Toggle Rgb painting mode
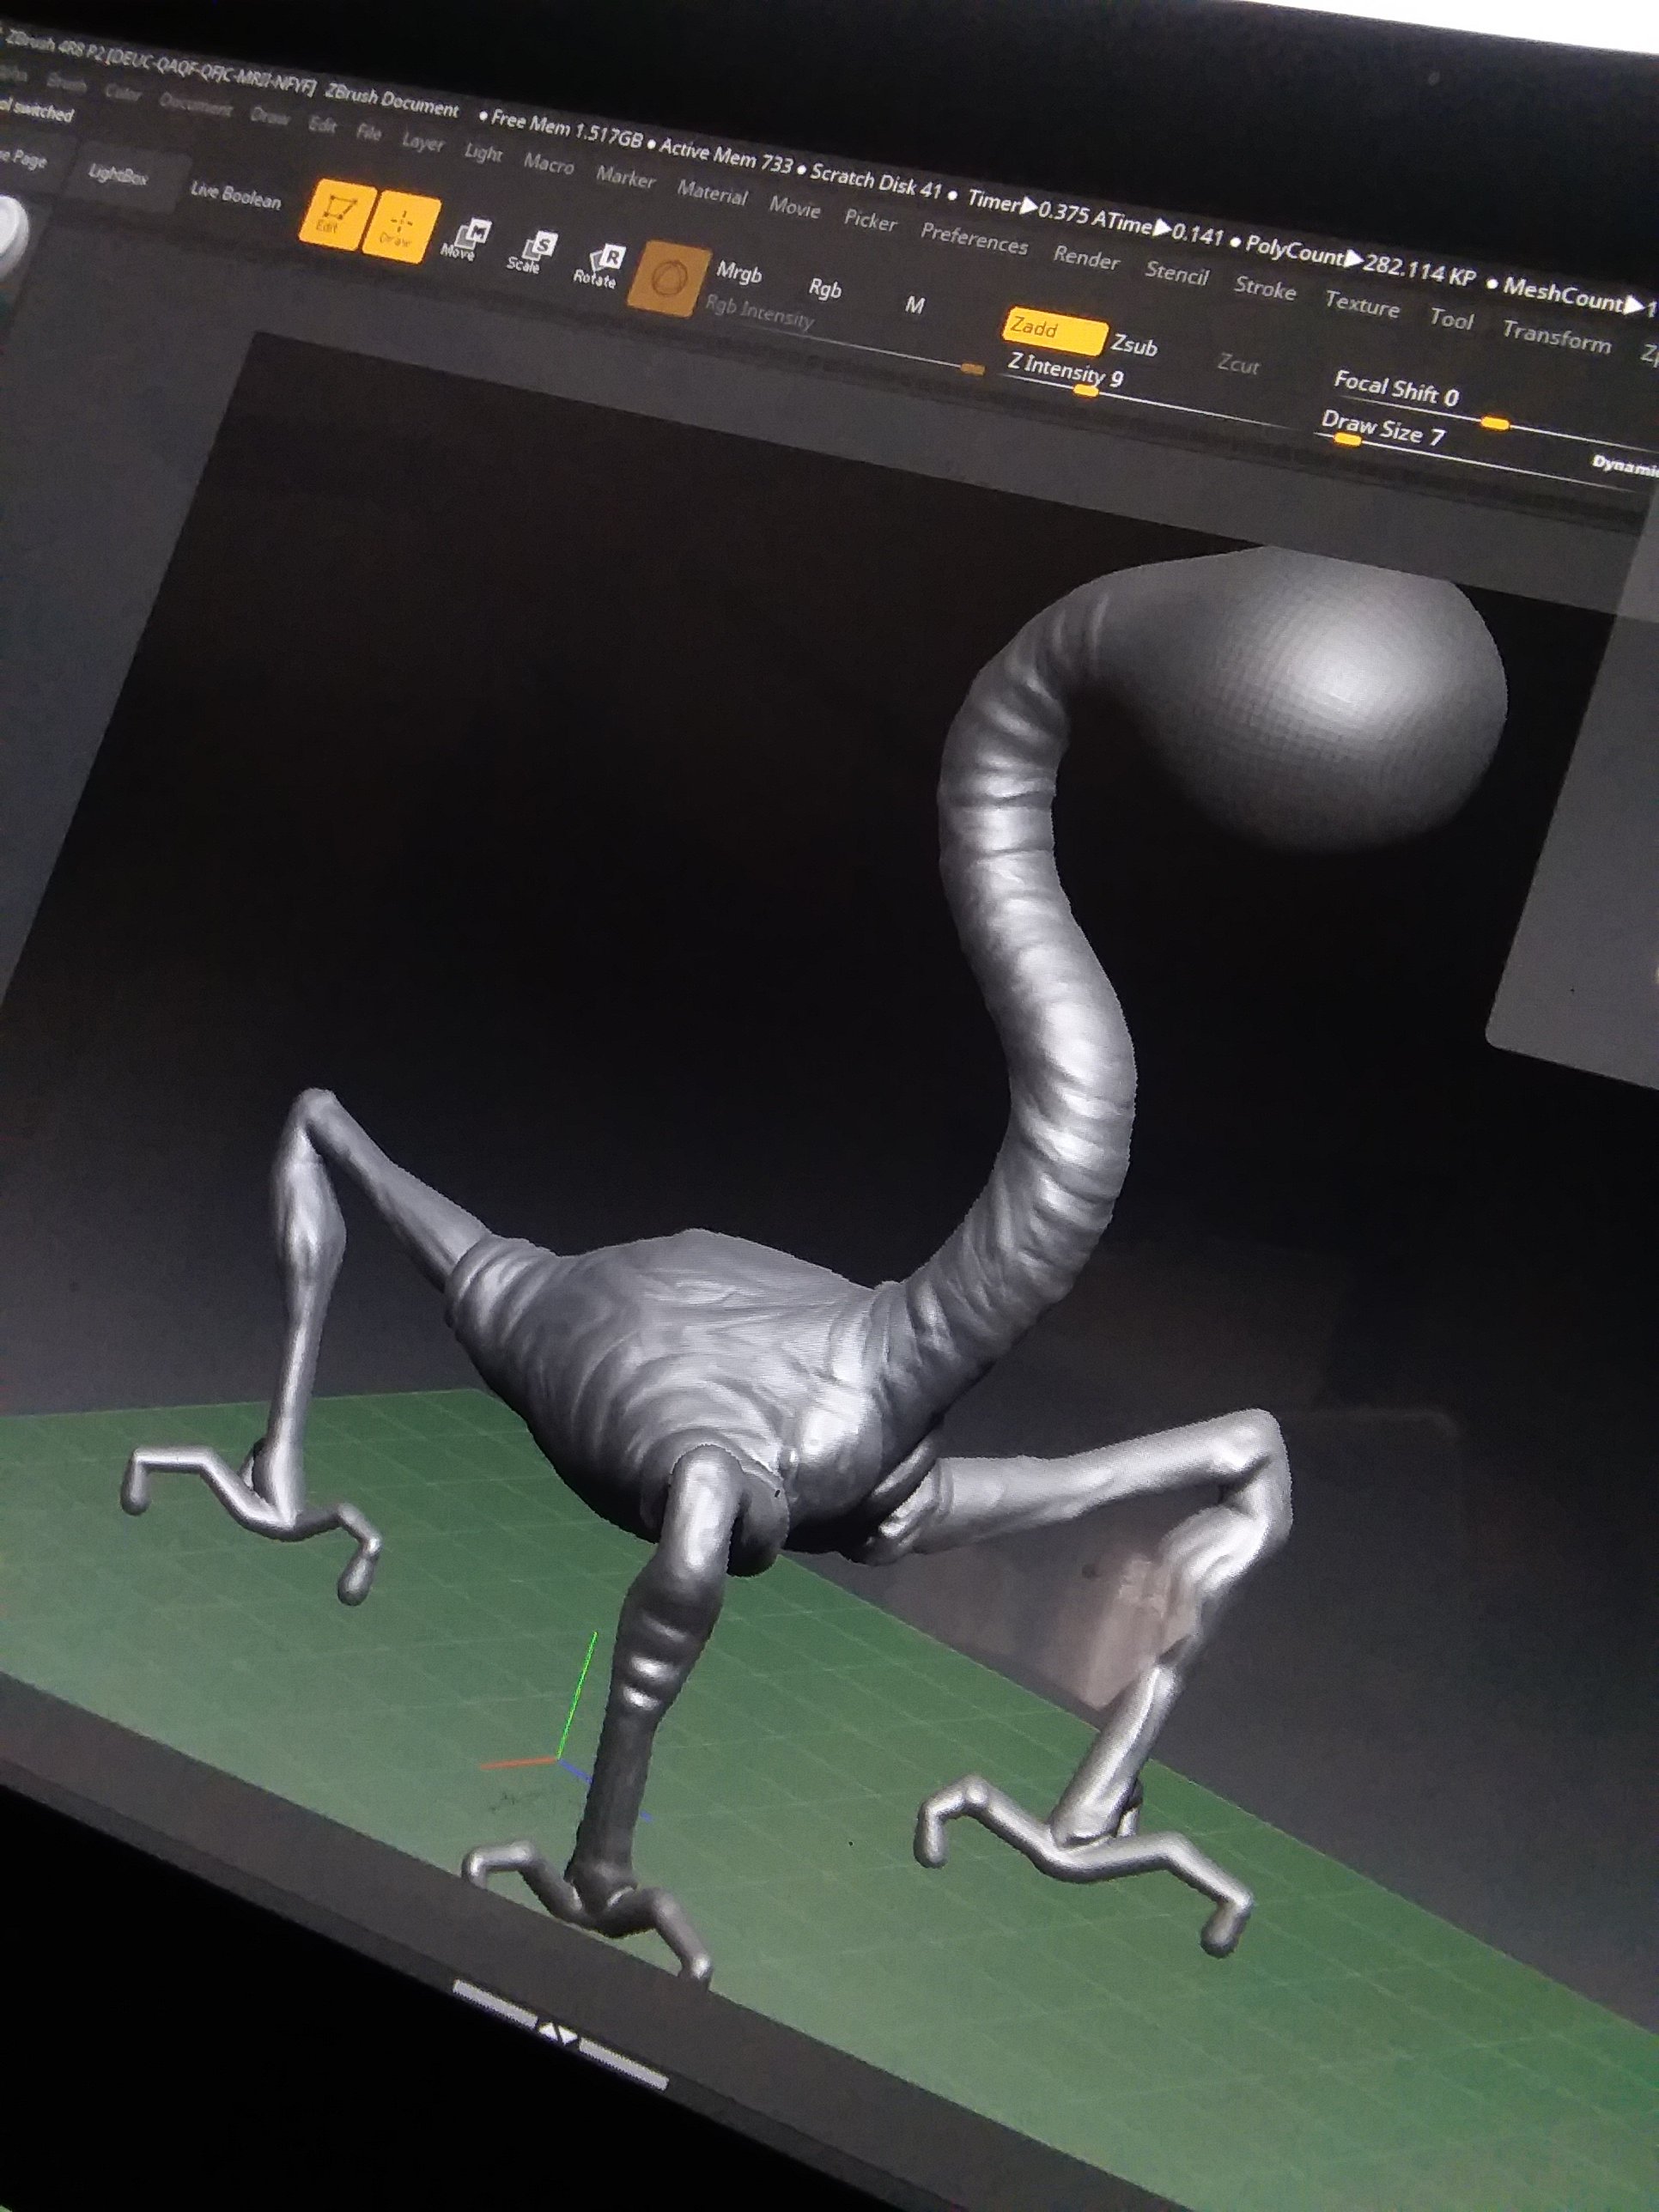The image size is (1659, 2212). tap(825, 289)
